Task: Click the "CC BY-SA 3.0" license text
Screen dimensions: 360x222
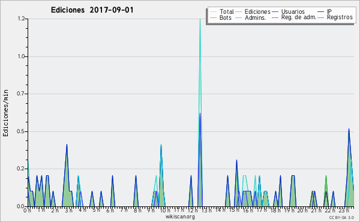Action: [341, 218]
